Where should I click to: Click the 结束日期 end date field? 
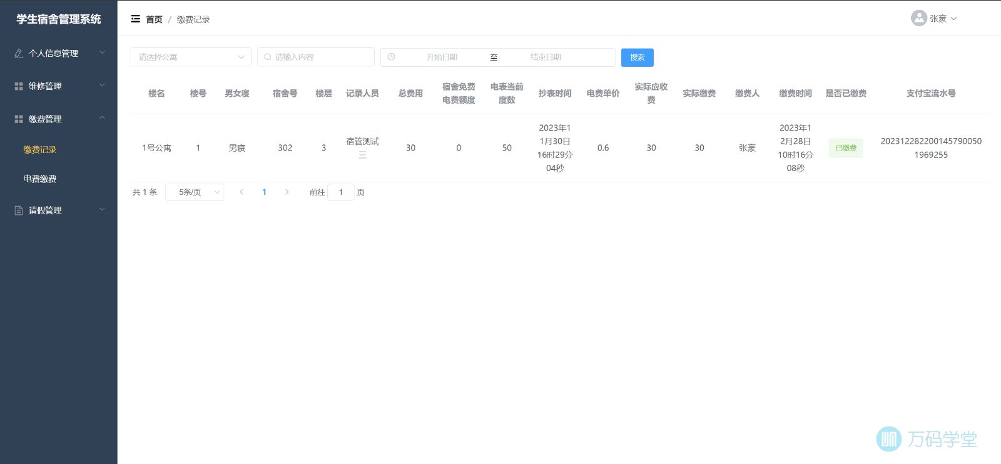(546, 57)
